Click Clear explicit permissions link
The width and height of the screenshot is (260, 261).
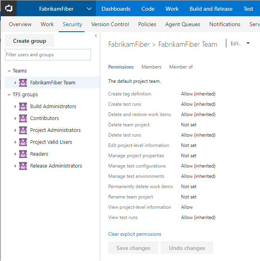coord(135,234)
